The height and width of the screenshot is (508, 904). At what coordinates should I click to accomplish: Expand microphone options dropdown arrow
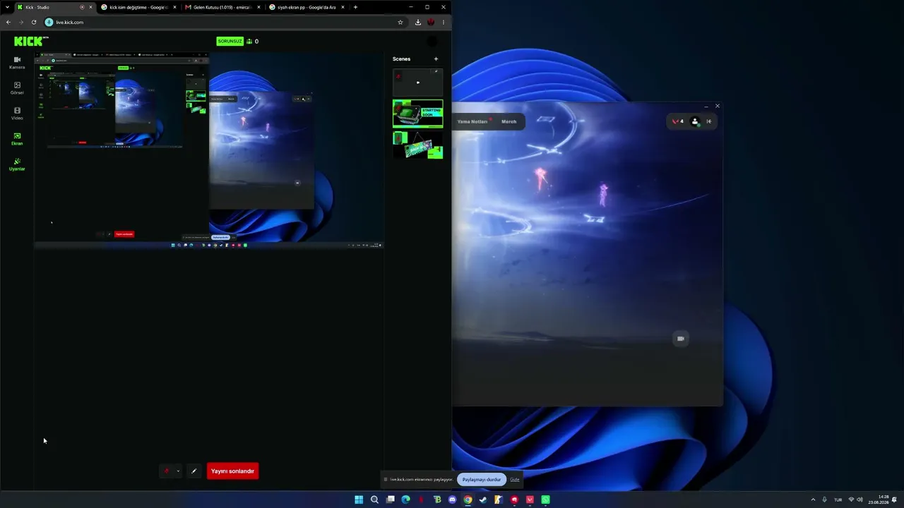coord(178,471)
